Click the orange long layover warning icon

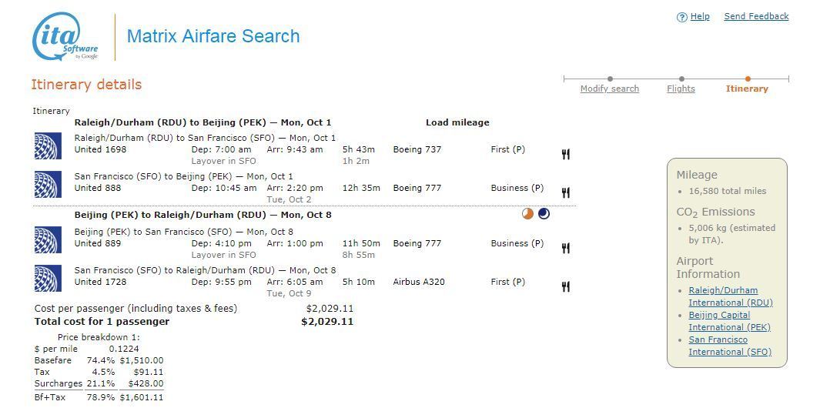pyautogui.click(x=527, y=214)
